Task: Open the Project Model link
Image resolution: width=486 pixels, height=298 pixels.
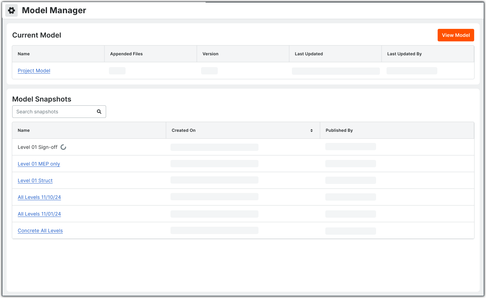Action: pos(34,71)
